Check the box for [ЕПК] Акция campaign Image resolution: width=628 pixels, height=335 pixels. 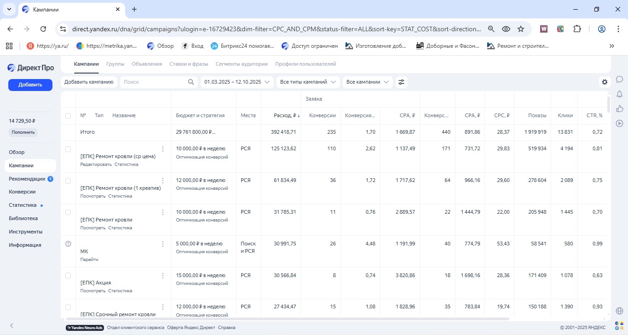click(x=68, y=275)
